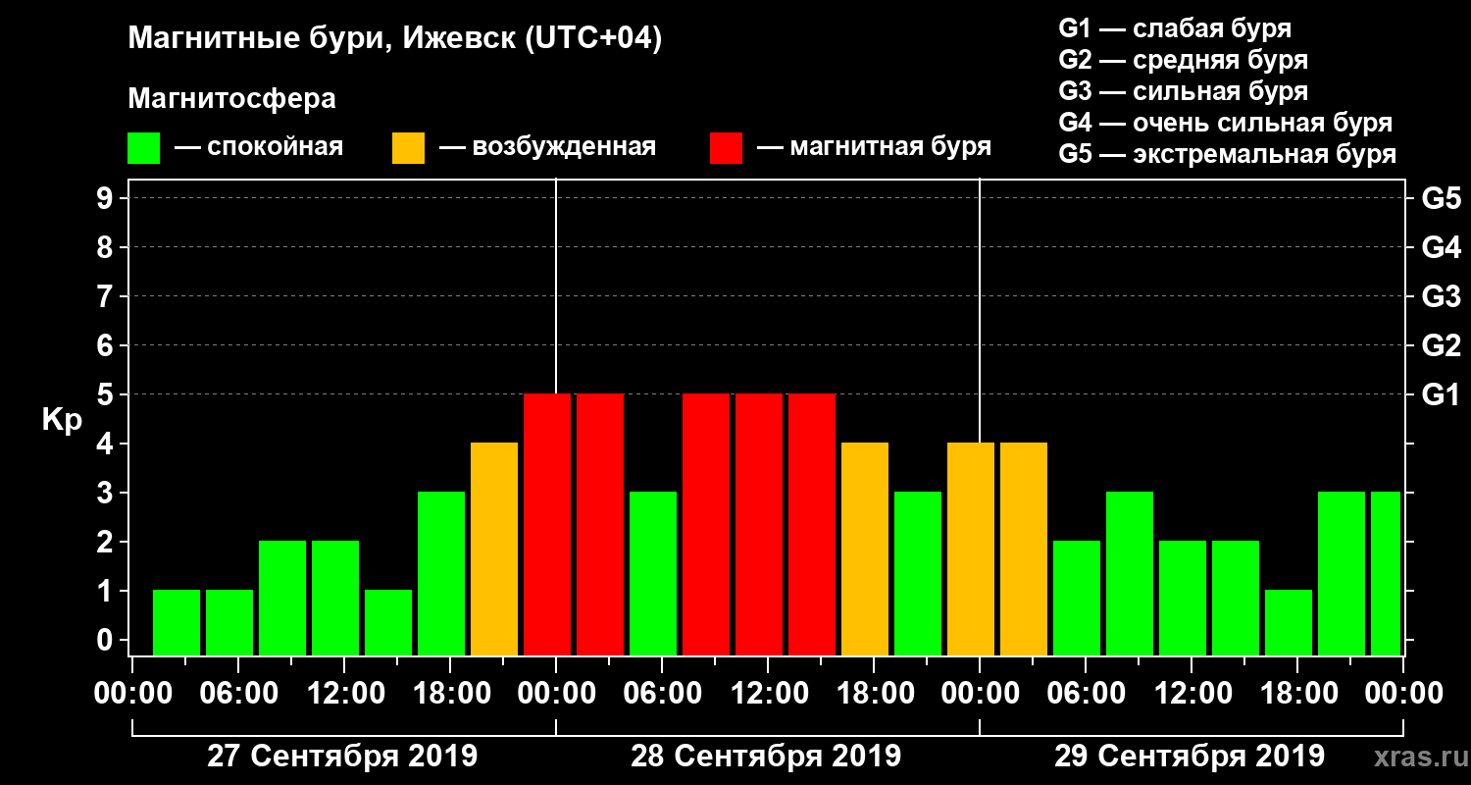The height and width of the screenshot is (785, 1471).
Task: Click the Kp axis value 2
Action: (x=107, y=542)
